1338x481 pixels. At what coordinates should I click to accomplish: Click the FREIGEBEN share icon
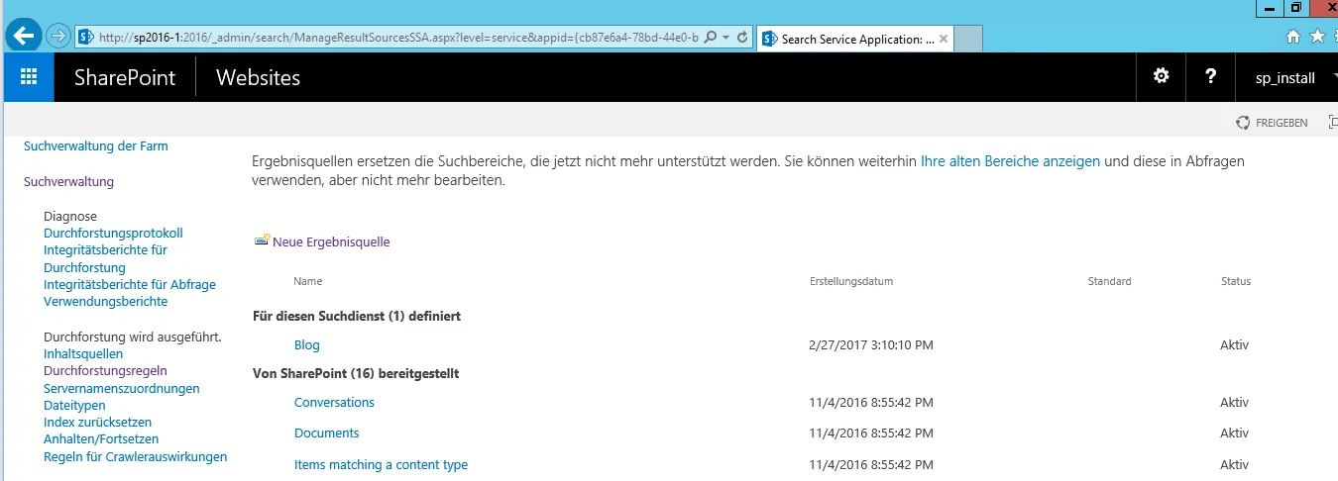pyautogui.click(x=1243, y=123)
